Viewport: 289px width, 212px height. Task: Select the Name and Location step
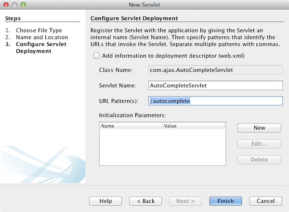(41, 37)
